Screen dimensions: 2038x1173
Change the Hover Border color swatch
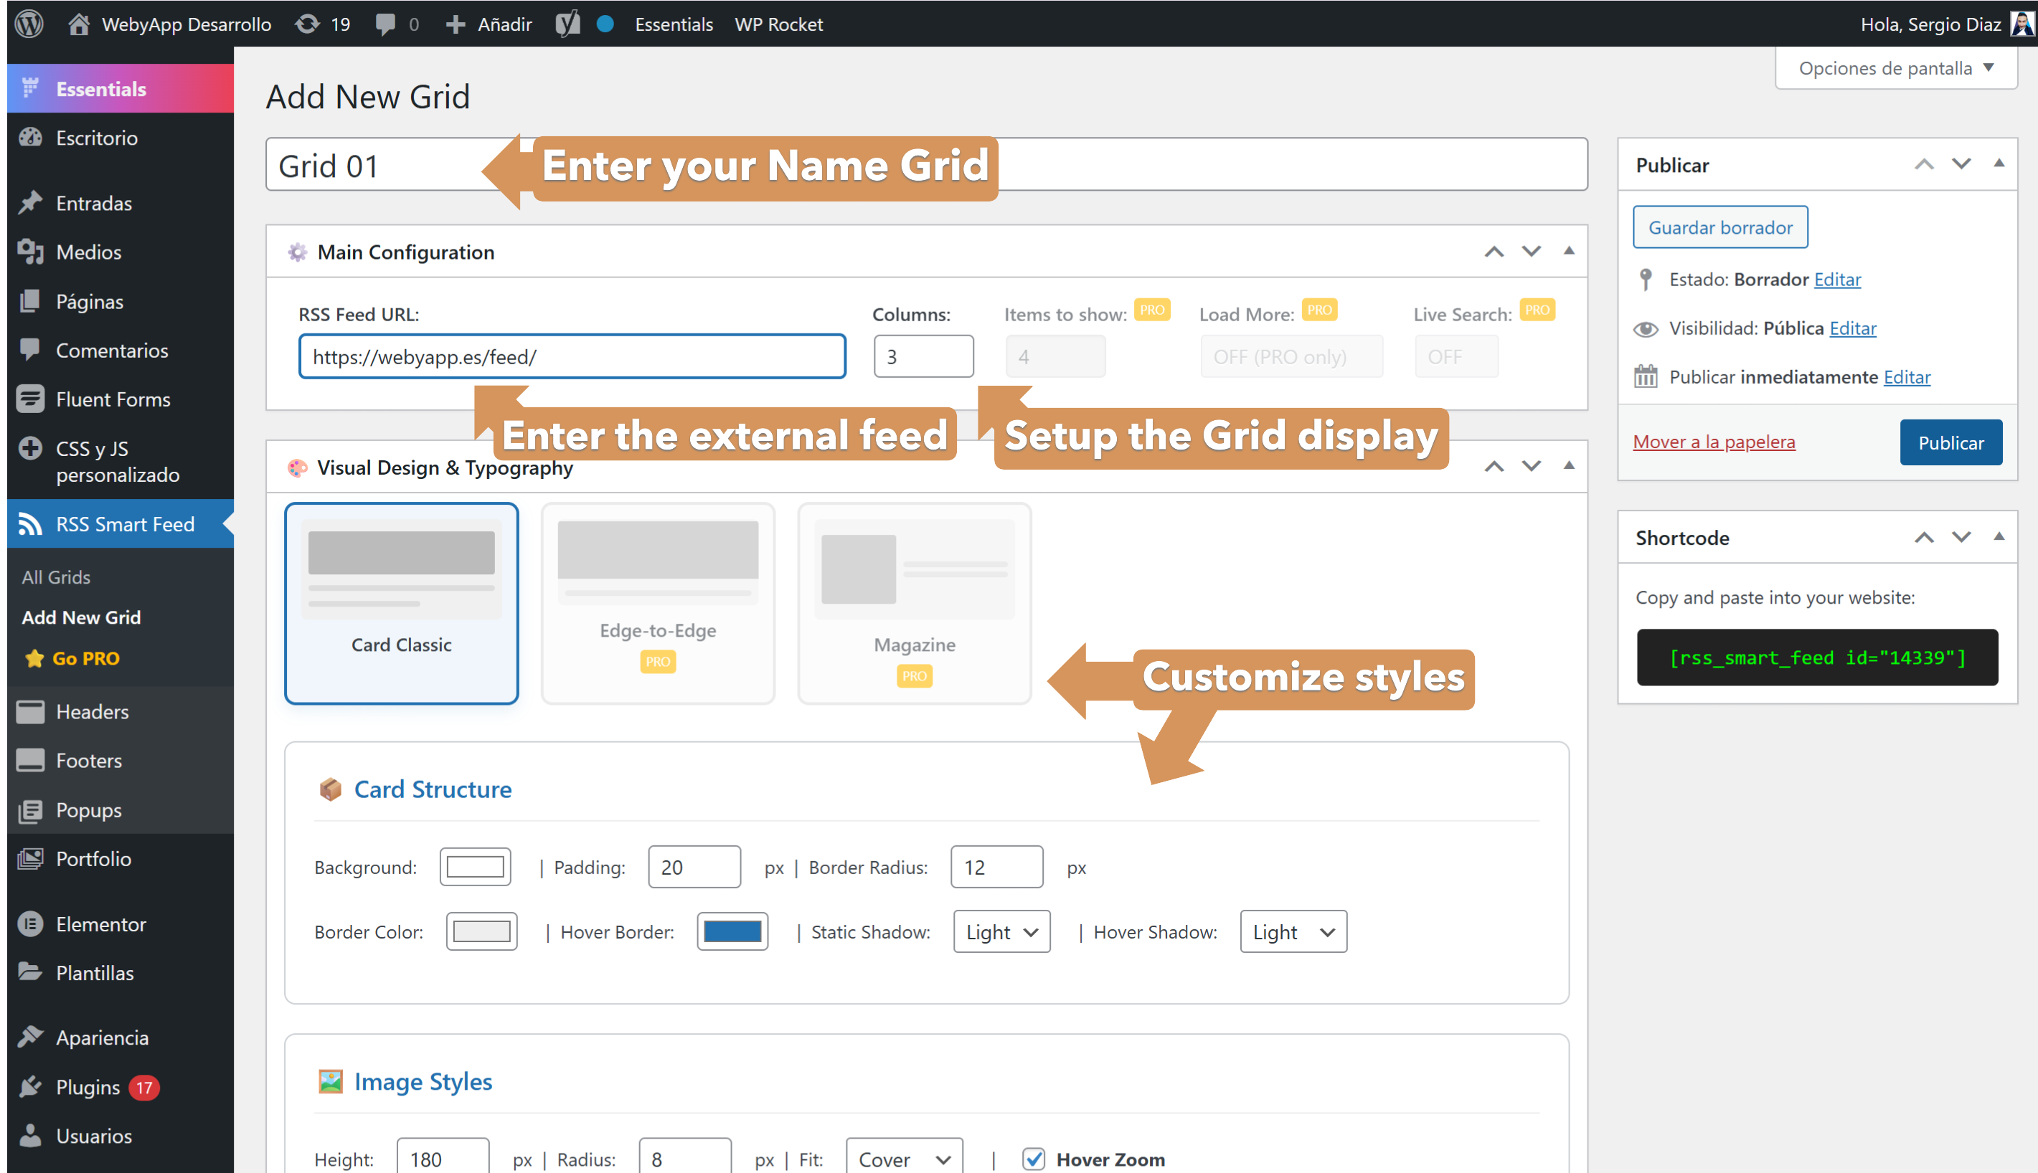(x=732, y=931)
